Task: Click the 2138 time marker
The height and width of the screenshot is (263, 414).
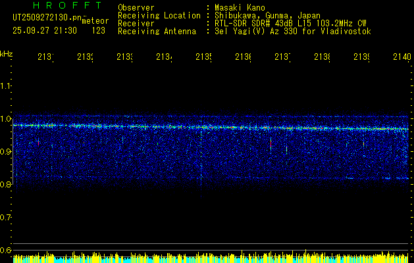Action: point(322,57)
